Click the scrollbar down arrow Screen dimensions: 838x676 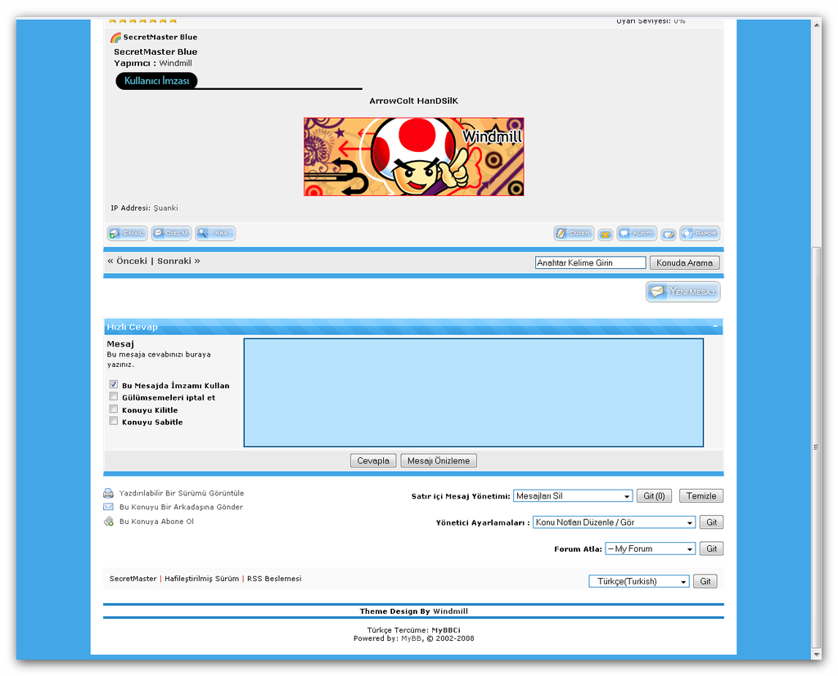(816, 654)
